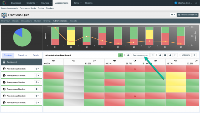Click the yellow Q2 bar in chart
The width and height of the screenshot is (200, 113).
click(x=71, y=37)
